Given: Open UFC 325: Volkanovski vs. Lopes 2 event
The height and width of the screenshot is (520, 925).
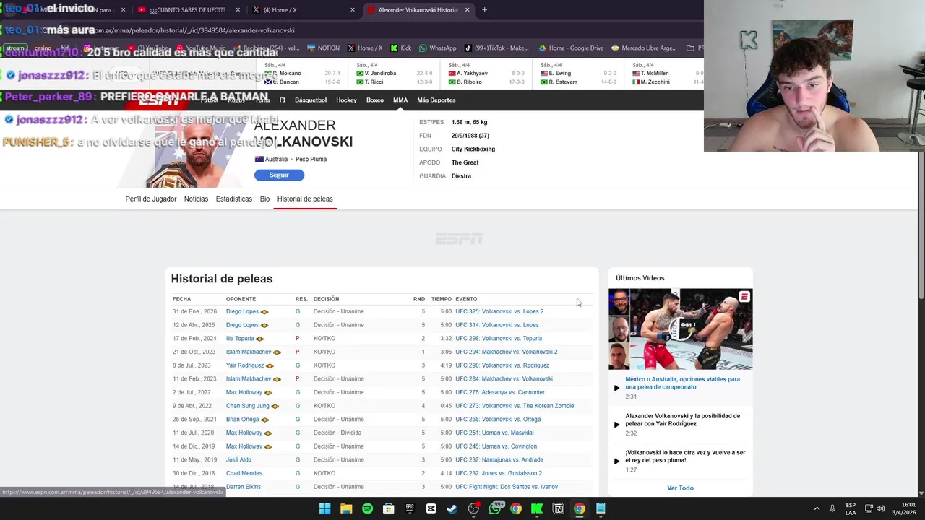Looking at the screenshot, I should click(499, 311).
